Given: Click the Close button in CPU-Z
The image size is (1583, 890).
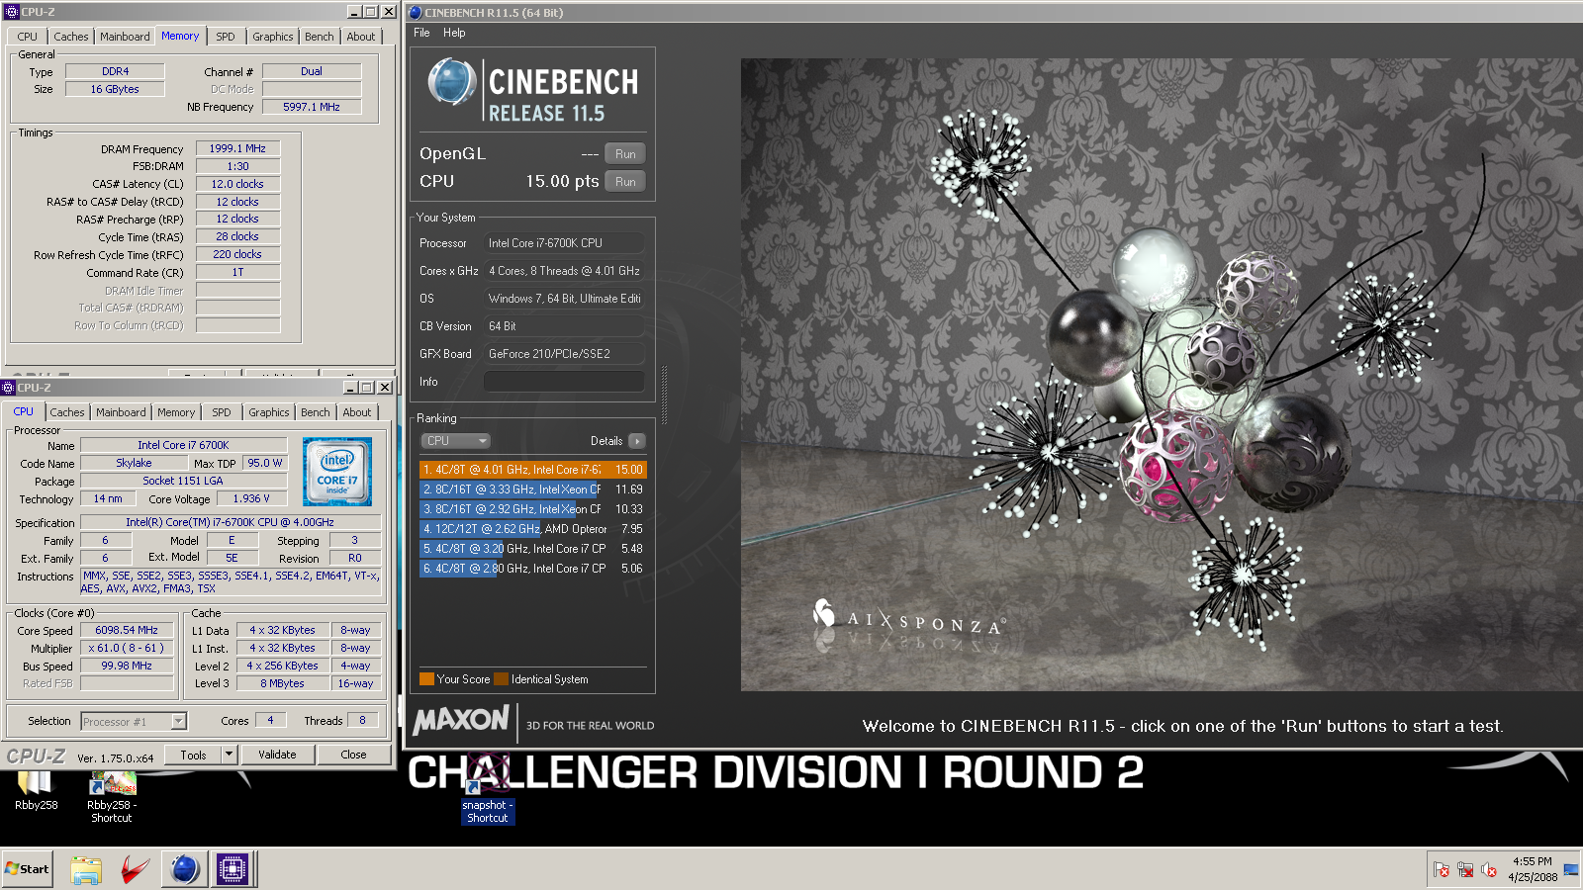Looking at the screenshot, I should 353,755.
